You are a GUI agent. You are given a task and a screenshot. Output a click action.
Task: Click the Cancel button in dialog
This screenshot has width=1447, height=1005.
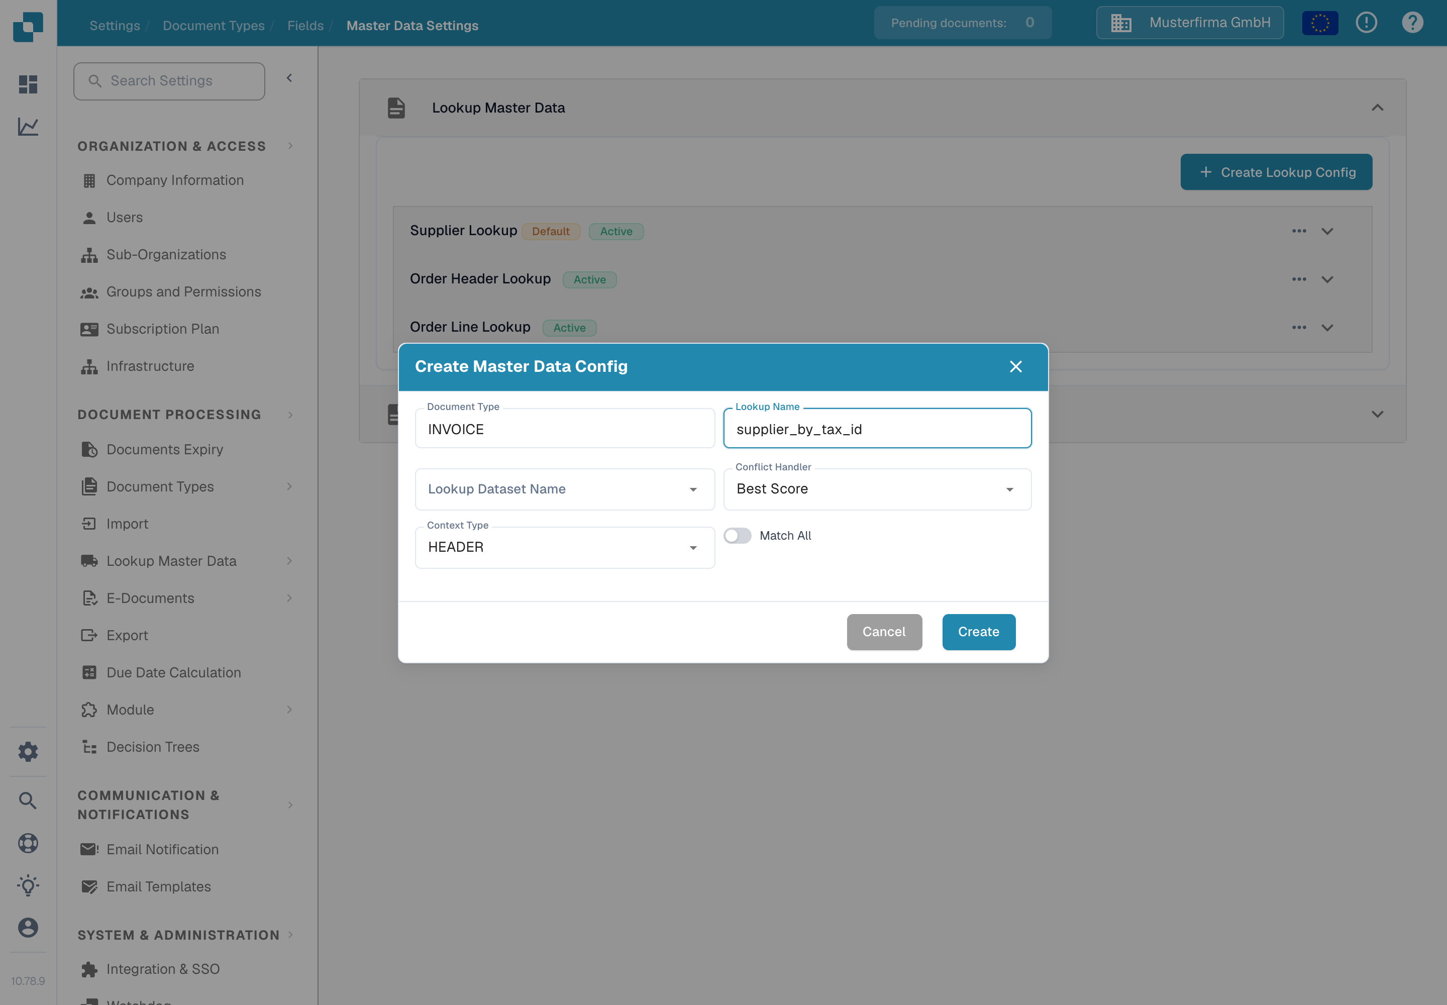point(884,632)
